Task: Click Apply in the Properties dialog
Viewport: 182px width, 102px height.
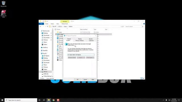Action: [x=93, y=79]
